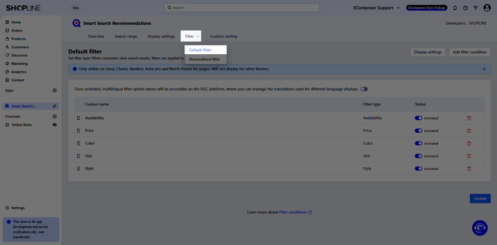This screenshot has height=245, width=497.
Task: Delete the Availability filter row
Action: (x=469, y=118)
